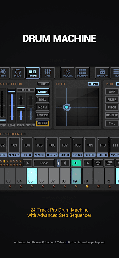Open sample label 909 RID

point(90,155)
